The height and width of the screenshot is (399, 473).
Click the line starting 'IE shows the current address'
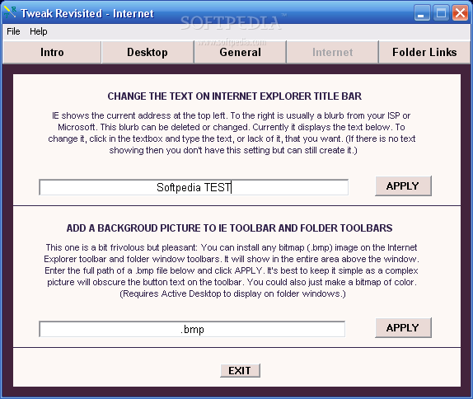(x=231, y=115)
